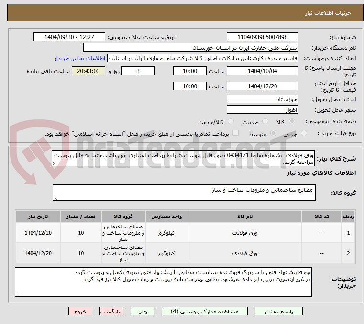Screen dimensions: 364x324
Task: Click the کد کالا column header
Action: click(321, 216)
